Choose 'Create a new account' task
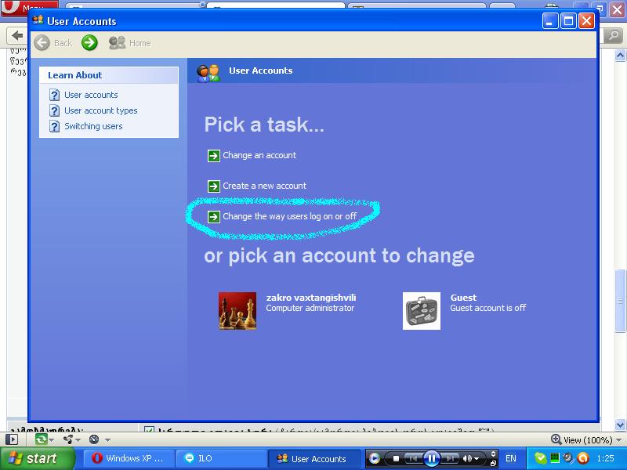627x470 pixels. 264,186
